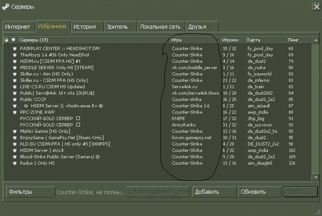322x216 pixels.
Task: Click shield icon beside PPC-ZONE AWP row
Action: tap(15, 112)
